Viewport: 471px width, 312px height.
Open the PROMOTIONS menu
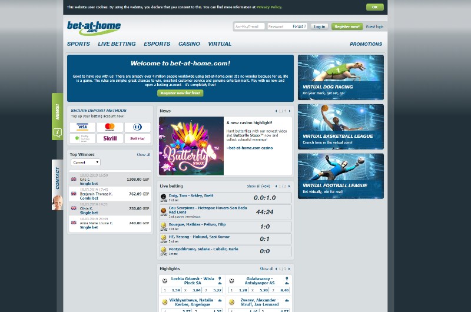pyautogui.click(x=366, y=44)
